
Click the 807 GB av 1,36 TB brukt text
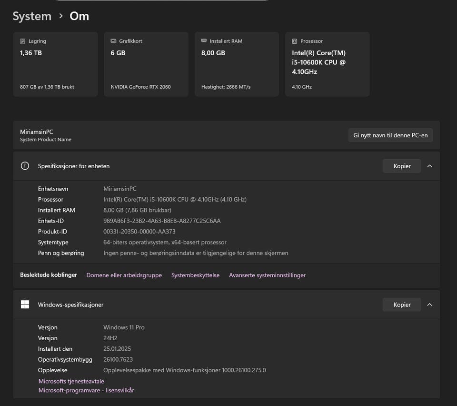tap(47, 87)
